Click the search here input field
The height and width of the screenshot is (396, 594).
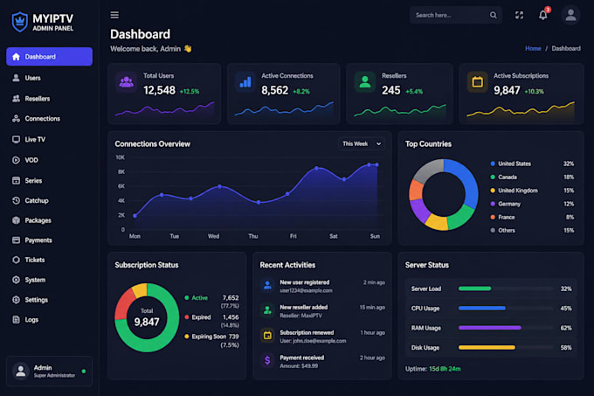[x=456, y=15]
